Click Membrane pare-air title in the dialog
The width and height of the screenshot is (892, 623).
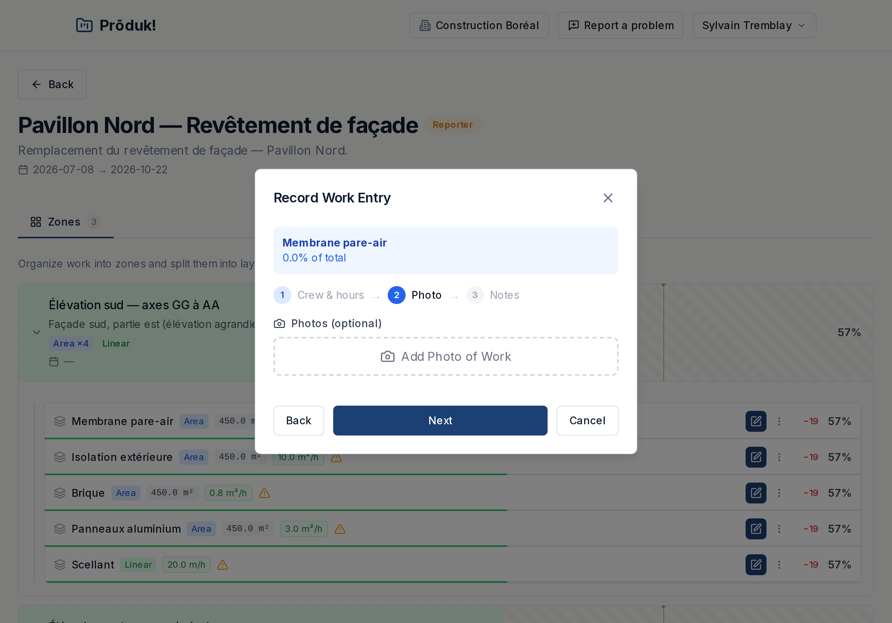point(334,243)
